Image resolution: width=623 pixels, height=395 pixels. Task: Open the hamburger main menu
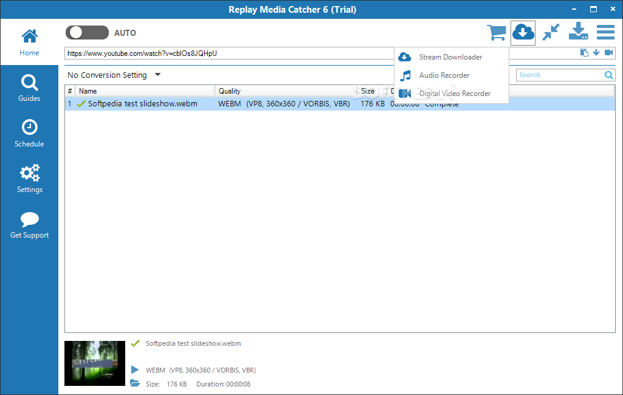(x=605, y=32)
